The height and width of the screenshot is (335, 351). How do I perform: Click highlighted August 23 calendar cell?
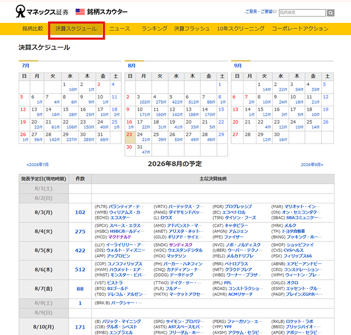point(130,137)
